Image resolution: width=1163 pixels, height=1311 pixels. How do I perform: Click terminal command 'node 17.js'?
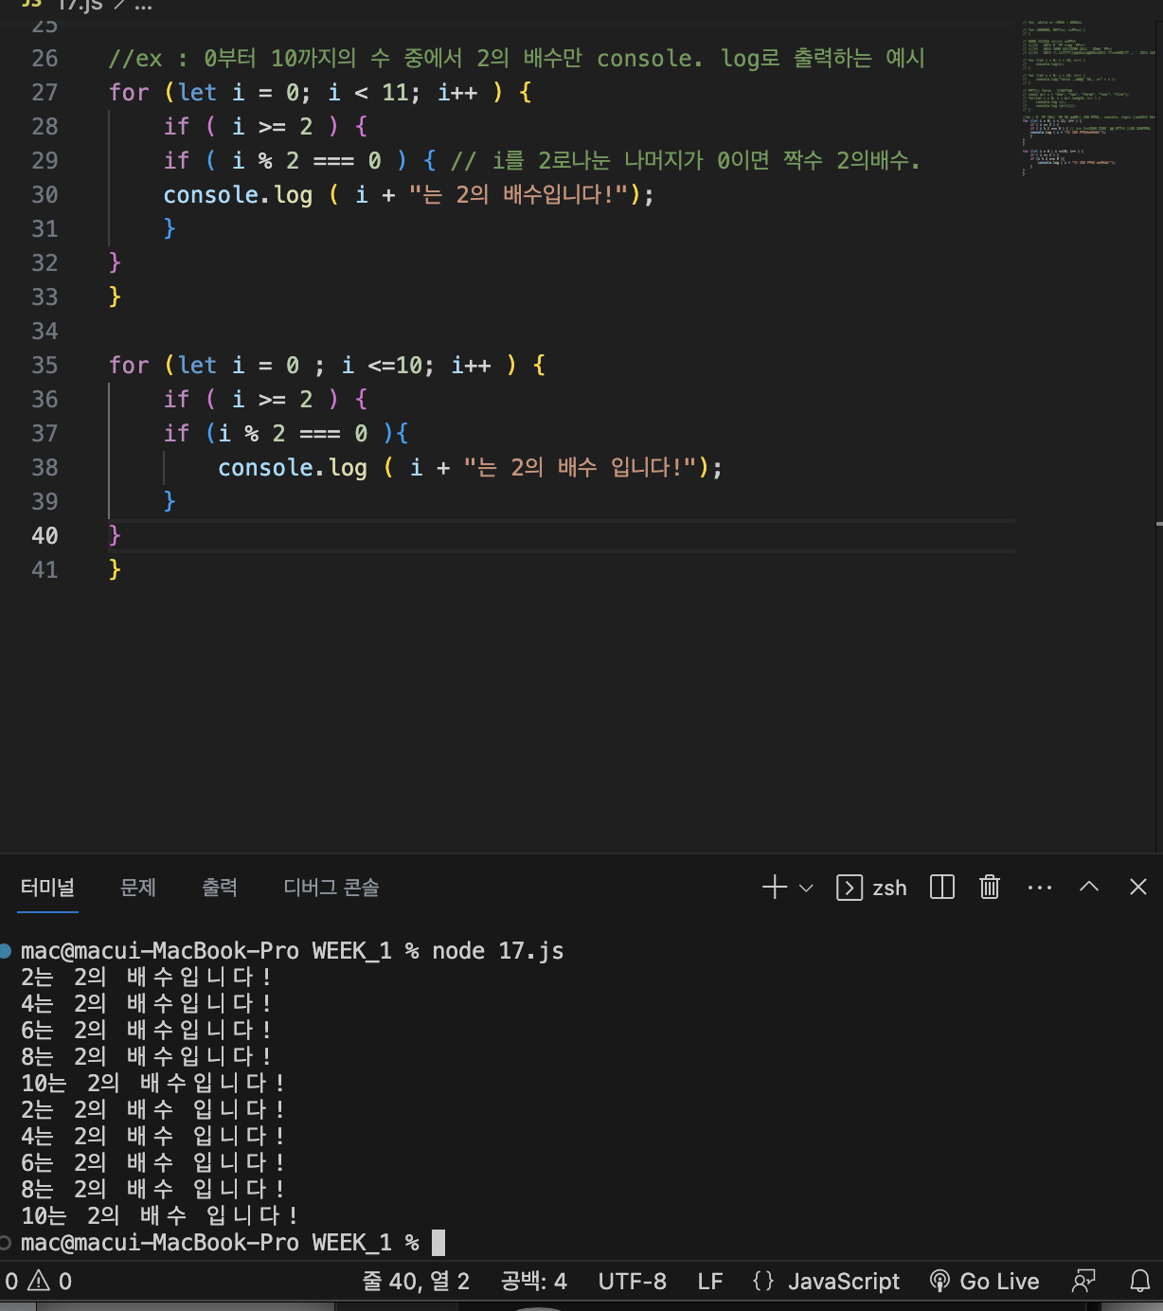pos(498,950)
